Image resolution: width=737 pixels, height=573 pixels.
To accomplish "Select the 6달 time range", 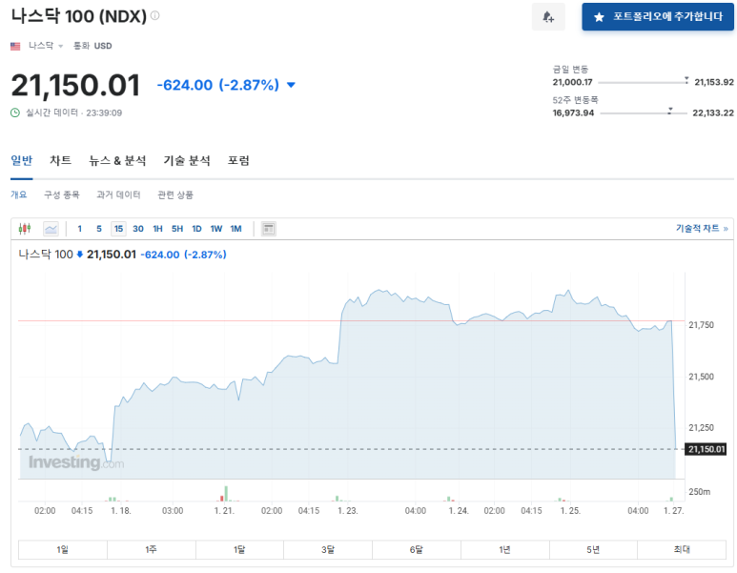I will pyautogui.click(x=416, y=549).
